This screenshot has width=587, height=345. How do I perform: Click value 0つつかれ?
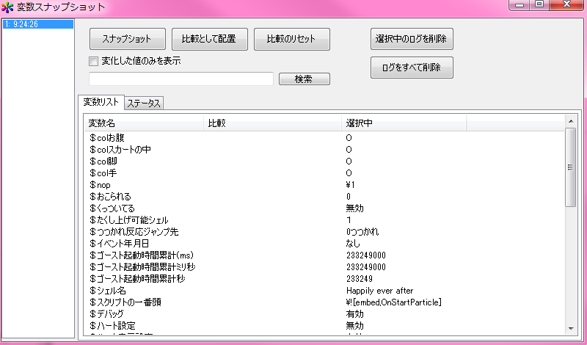coord(362,232)
